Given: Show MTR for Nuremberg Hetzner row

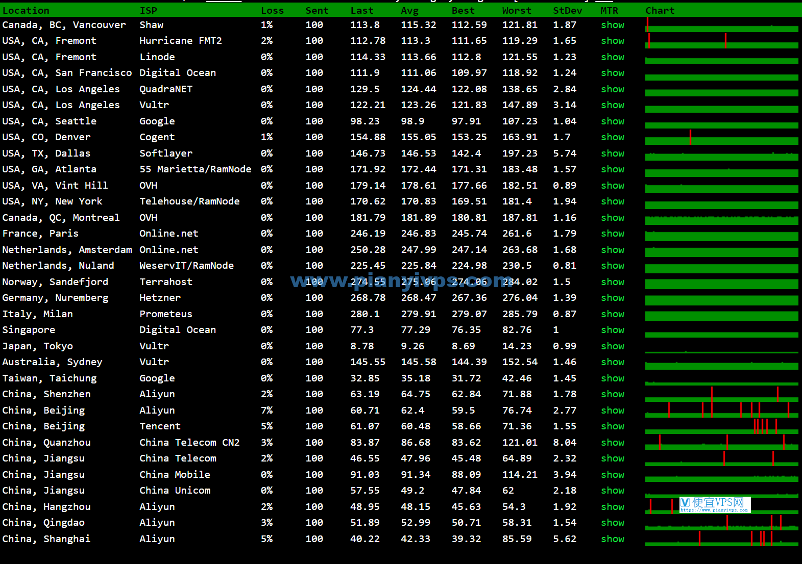Looking at the screenshot, I should (x=613, y=298).
